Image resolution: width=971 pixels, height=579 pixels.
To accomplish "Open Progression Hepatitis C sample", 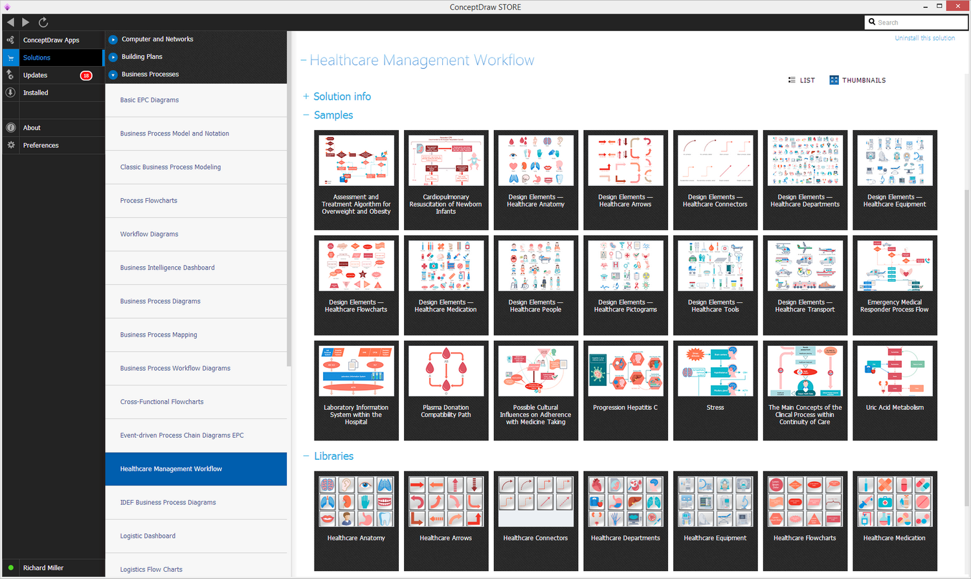I will pos(625,391).
